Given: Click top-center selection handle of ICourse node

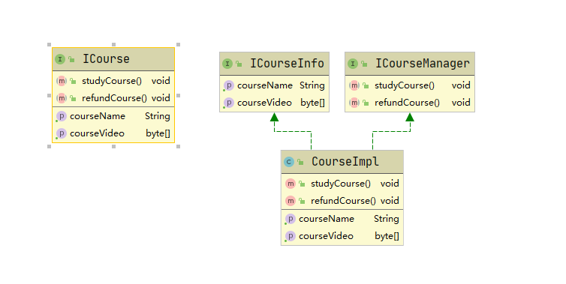Looking at the screenshot, I should point(113,45).
